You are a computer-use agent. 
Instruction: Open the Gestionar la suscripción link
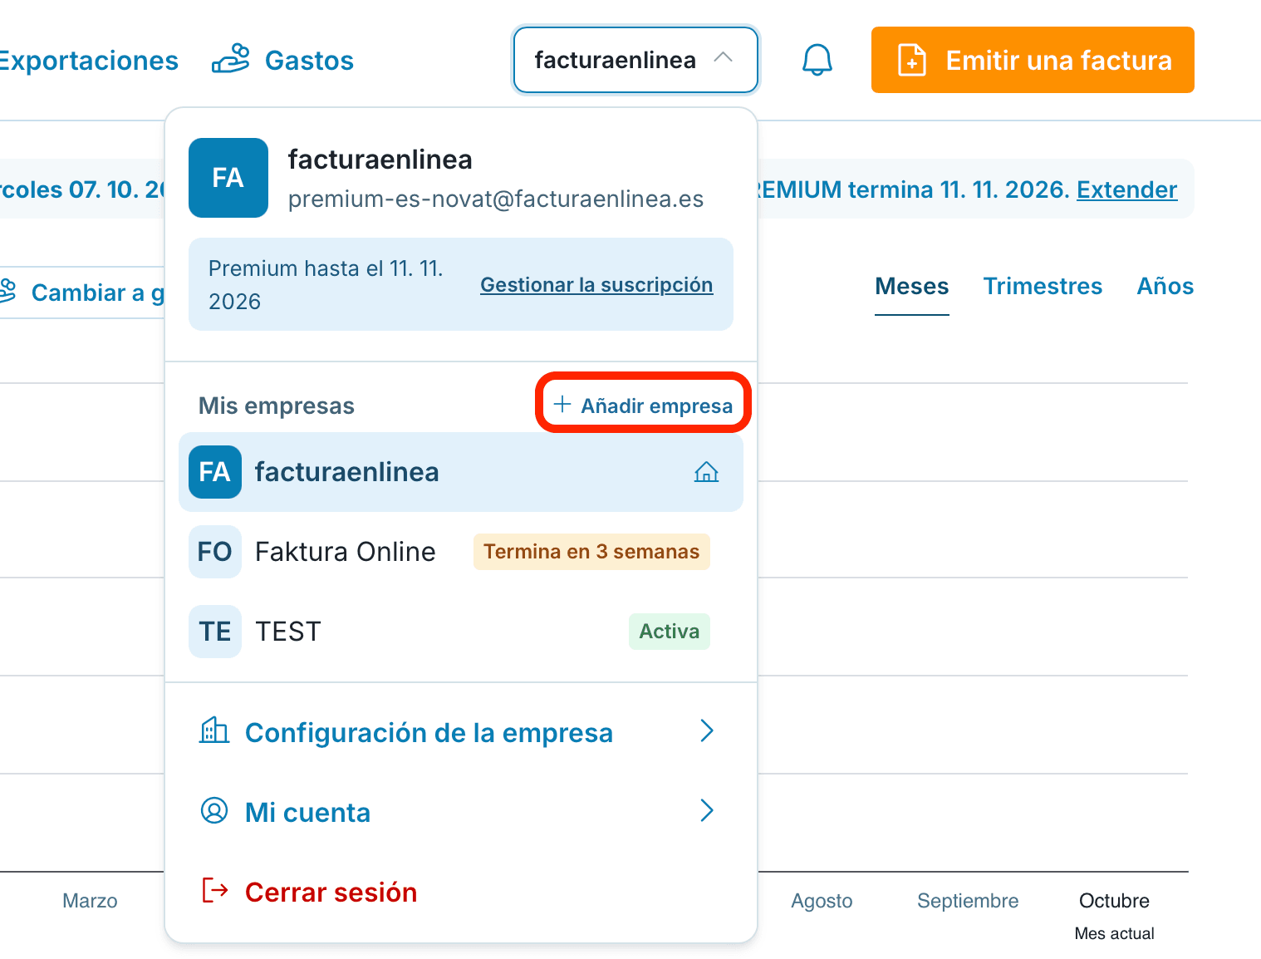pos(596,285)
